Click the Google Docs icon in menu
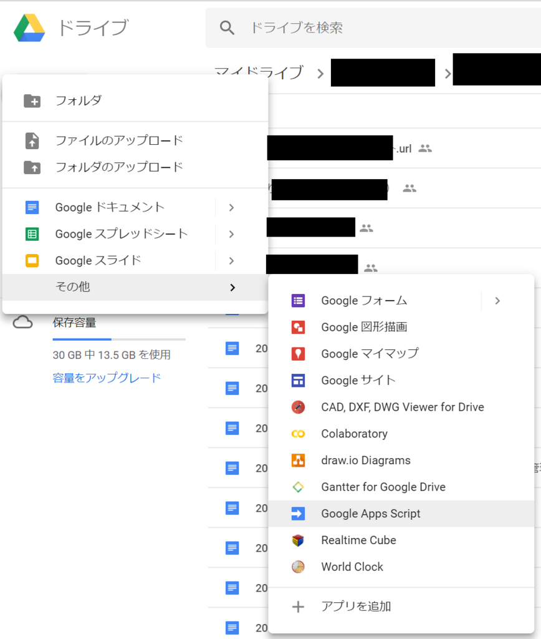This screenshot has height=639, width=541. point(32,207)
